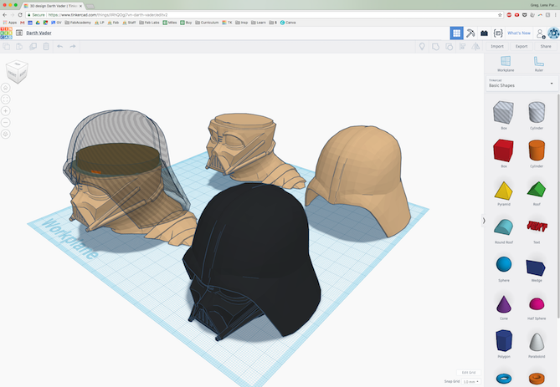This screenshot has width=560, height=387.
Task: Open the designs list icon beside the logo
Action: (19, 33)
